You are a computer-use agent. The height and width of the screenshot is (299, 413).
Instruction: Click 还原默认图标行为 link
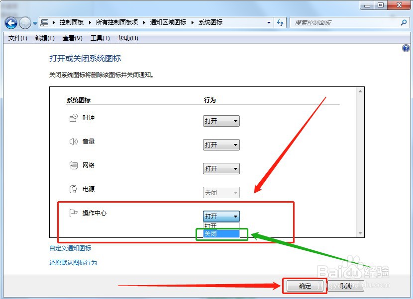73,262
